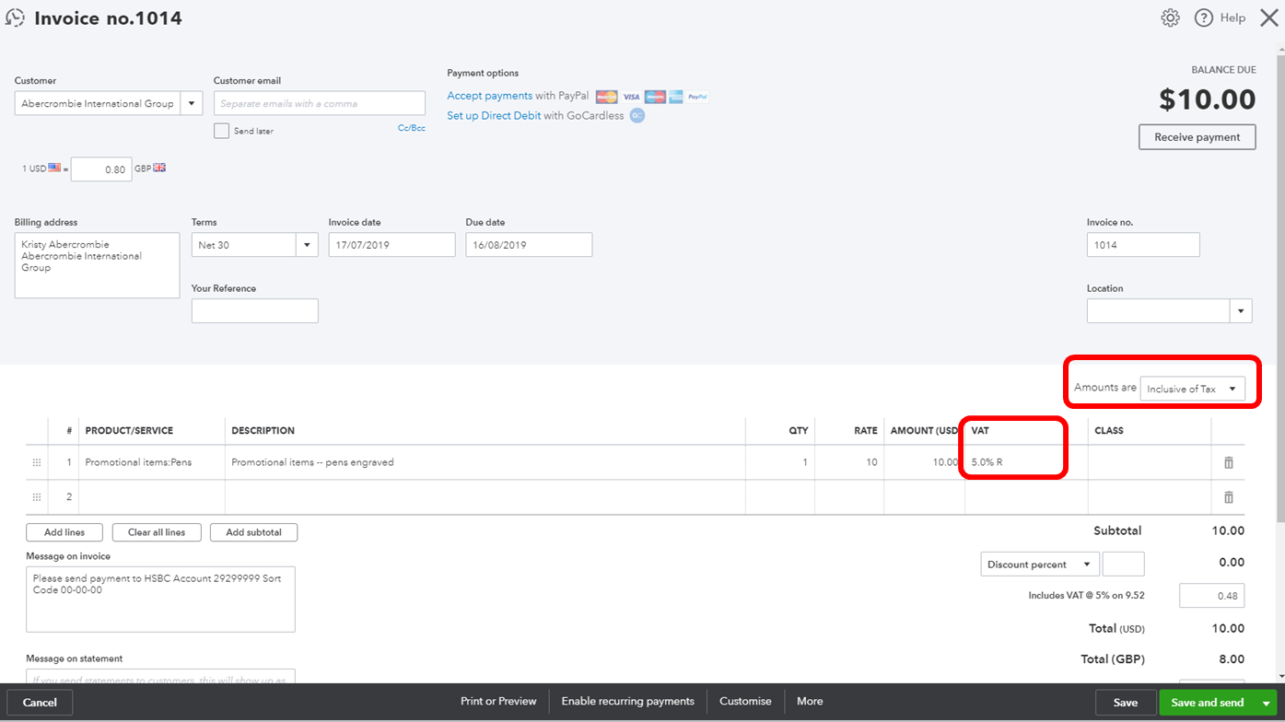Open the Accept payments link
1285x722 pixels.
pyautogui.click(x=490, y=96)
